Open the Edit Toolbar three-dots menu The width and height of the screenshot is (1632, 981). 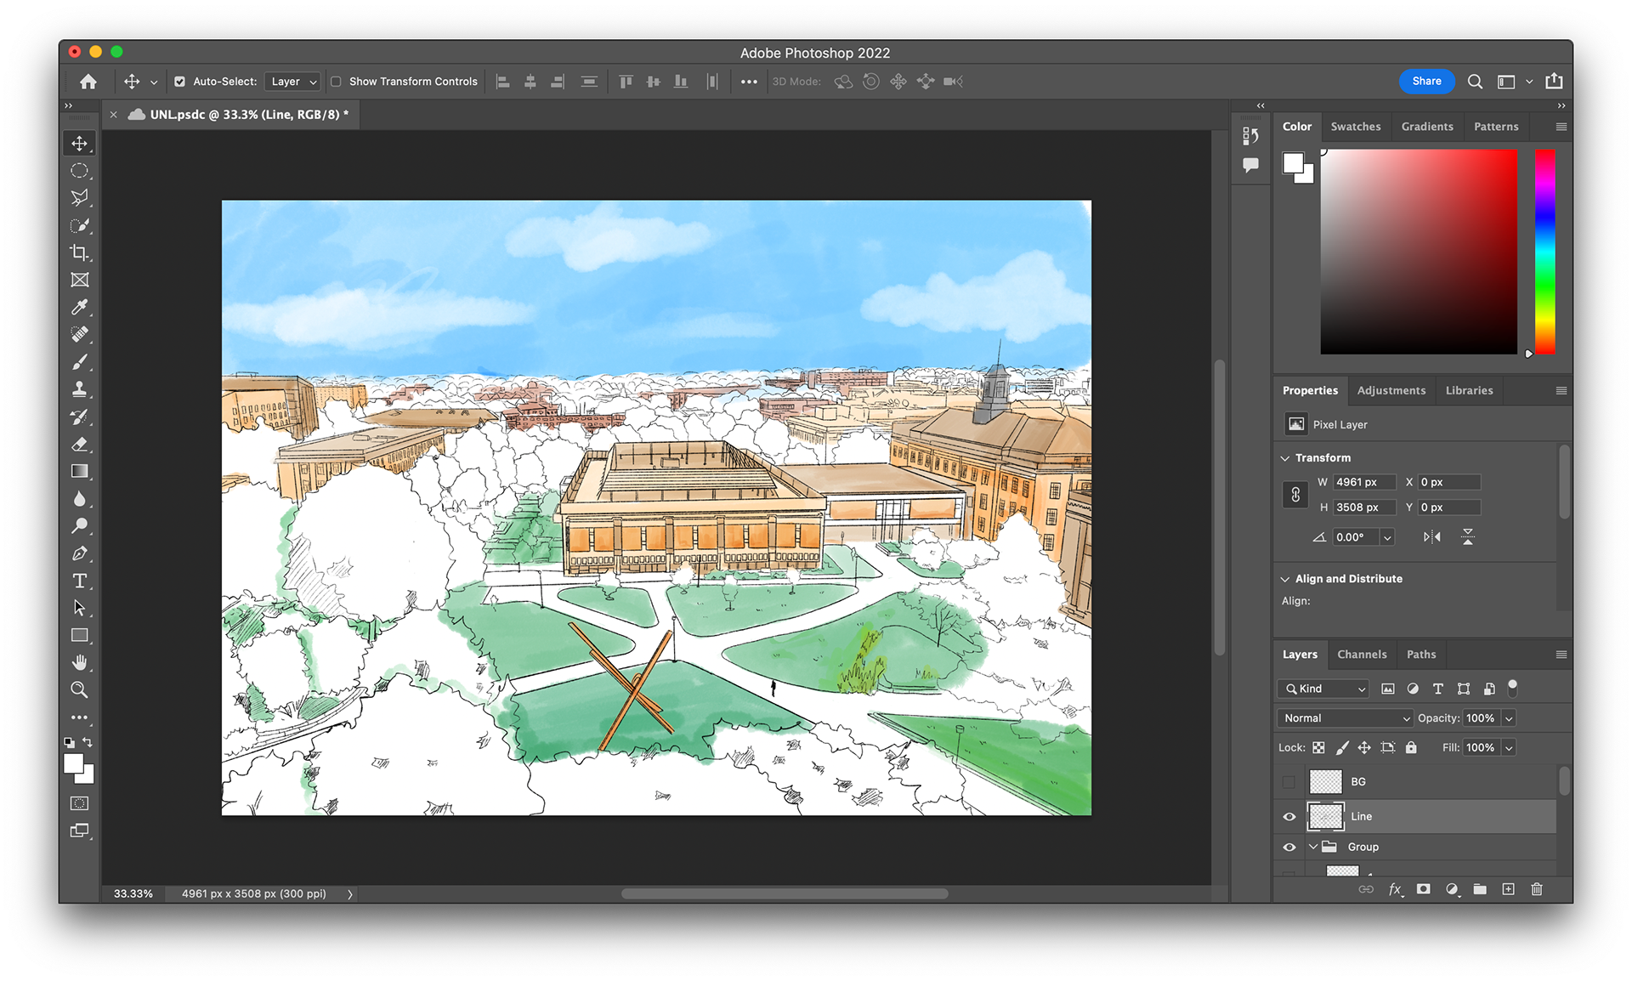tap(80, 717)
